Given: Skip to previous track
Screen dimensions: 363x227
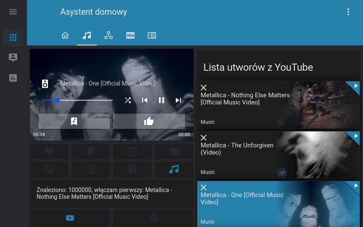Looking at the screenshot, I should (145, 100).
